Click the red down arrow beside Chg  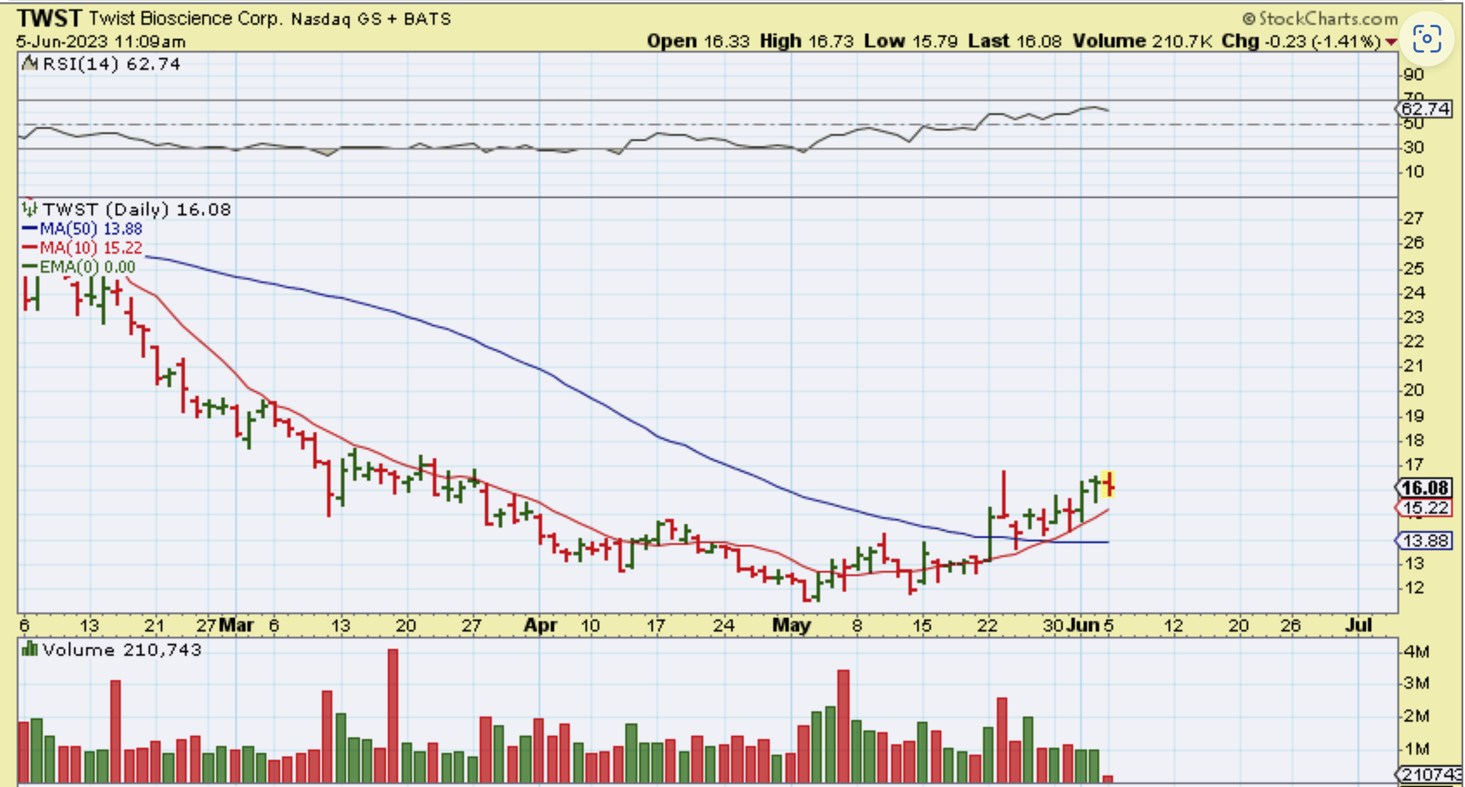[1392, 42]
